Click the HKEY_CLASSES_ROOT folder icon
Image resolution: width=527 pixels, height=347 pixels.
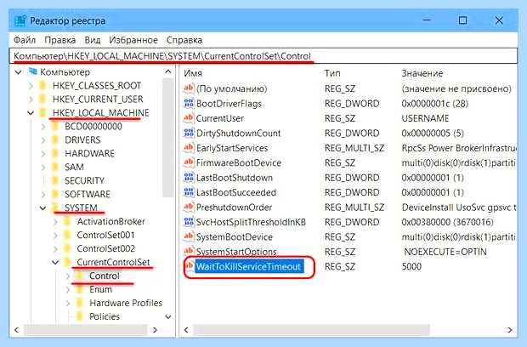pos(43,85)
